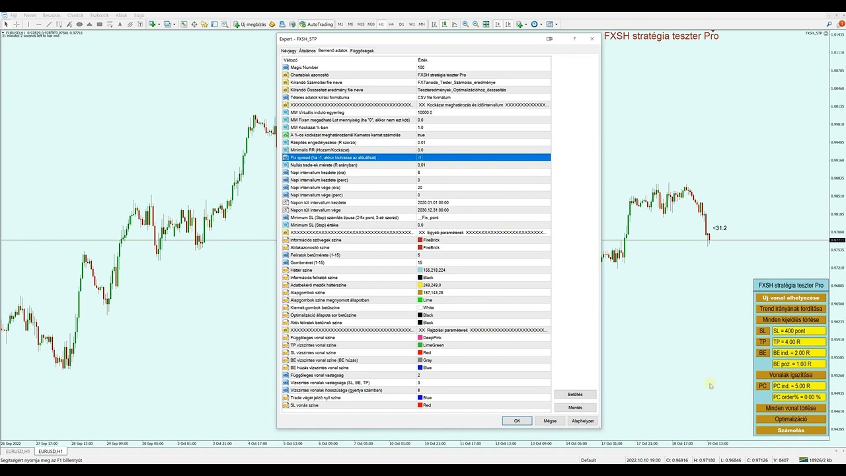Zoom out on the chart

click(476, 24)
